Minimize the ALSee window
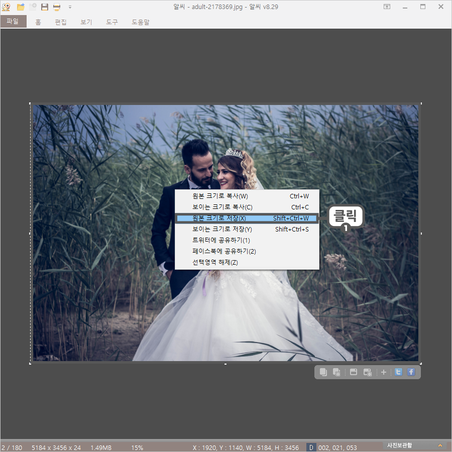Image resolution: width=452 pixels, height=452 pixels. [405, 7]
